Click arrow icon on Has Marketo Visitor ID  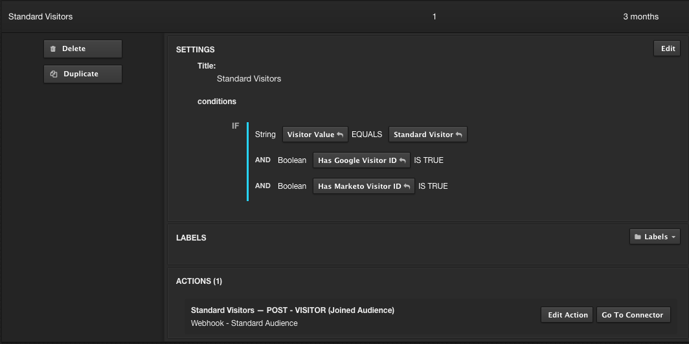pos(407,187)
